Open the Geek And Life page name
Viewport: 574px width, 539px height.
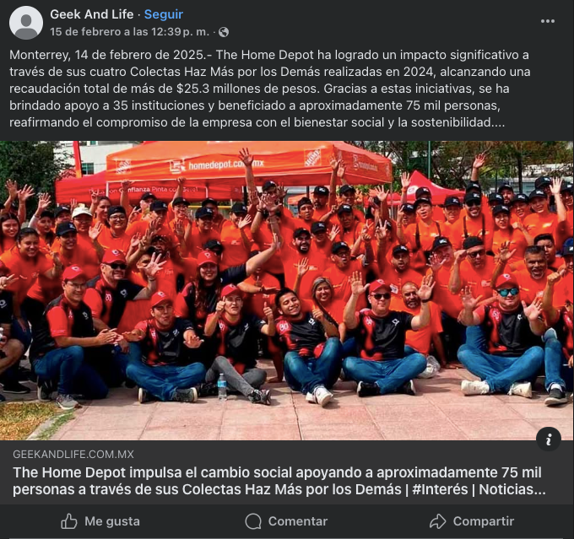click(x=91, y=14)
